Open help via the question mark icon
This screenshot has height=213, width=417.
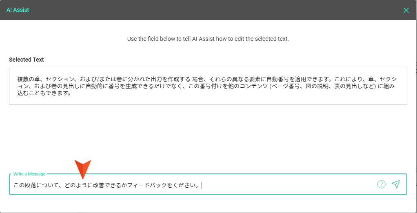[x=382, y=184]
